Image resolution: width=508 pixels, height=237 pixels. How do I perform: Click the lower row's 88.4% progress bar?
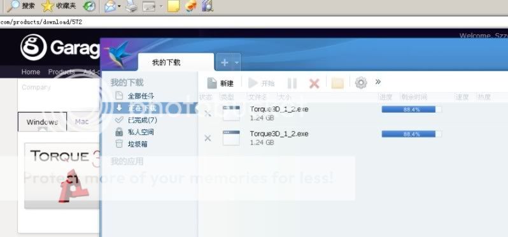pos(411,134)
